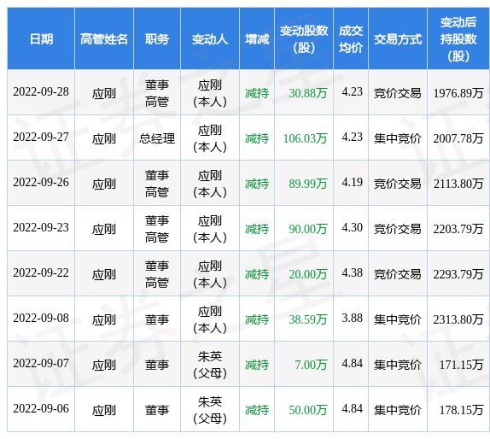Click the 交易方式 column header
The height and width of the screenshot is (439, 490).
click(x=398, y=38)
